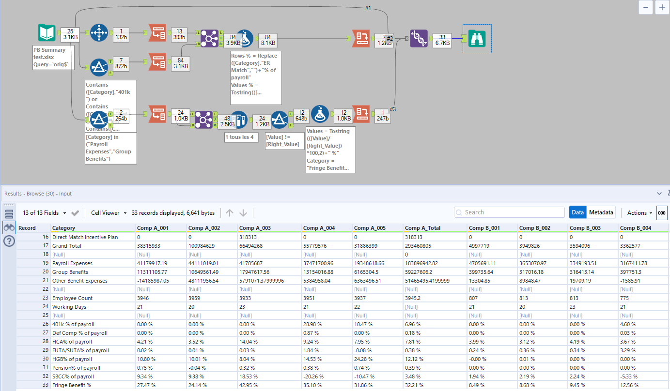Image resolution: width=670 pixels, height=391 pixels.
Task: Open the Actions dropdown menu
Action: (639, 212)
